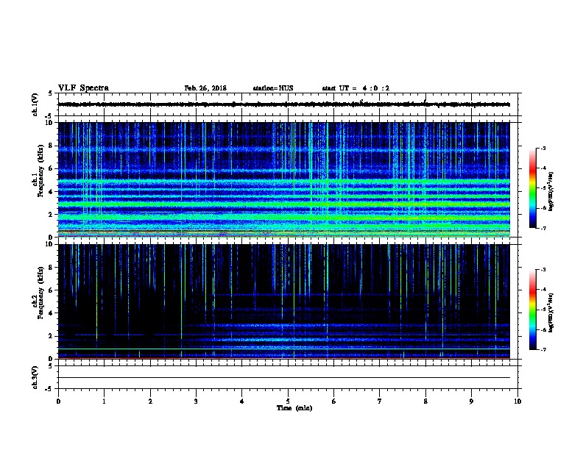Image resolution: width=583 pixels, height=450 pixels.
Task: Click inside the ch.2 spectrogram panel
Action: point(283,301)
